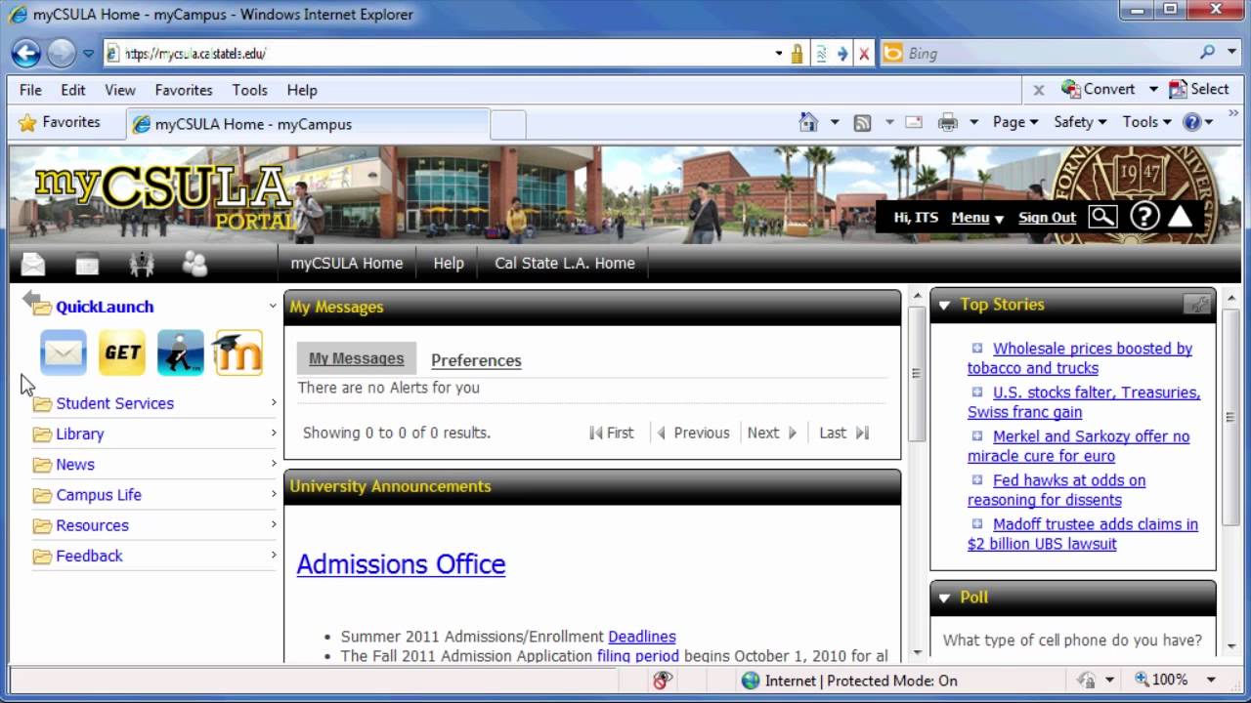Collapse the sidebar with back arrow icon

pos(31,299)
